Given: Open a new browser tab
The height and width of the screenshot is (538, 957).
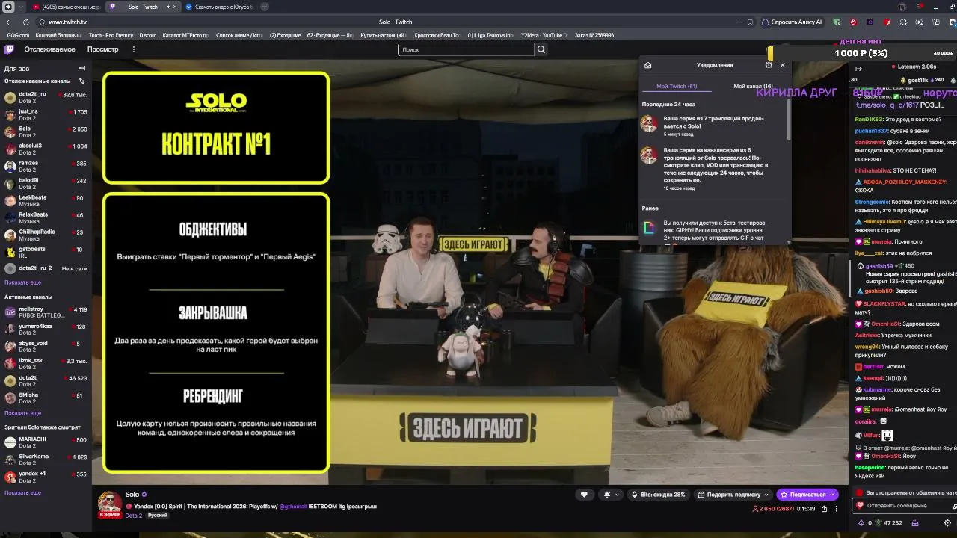Looking at the screenshot, I should [x=265, y=7].
